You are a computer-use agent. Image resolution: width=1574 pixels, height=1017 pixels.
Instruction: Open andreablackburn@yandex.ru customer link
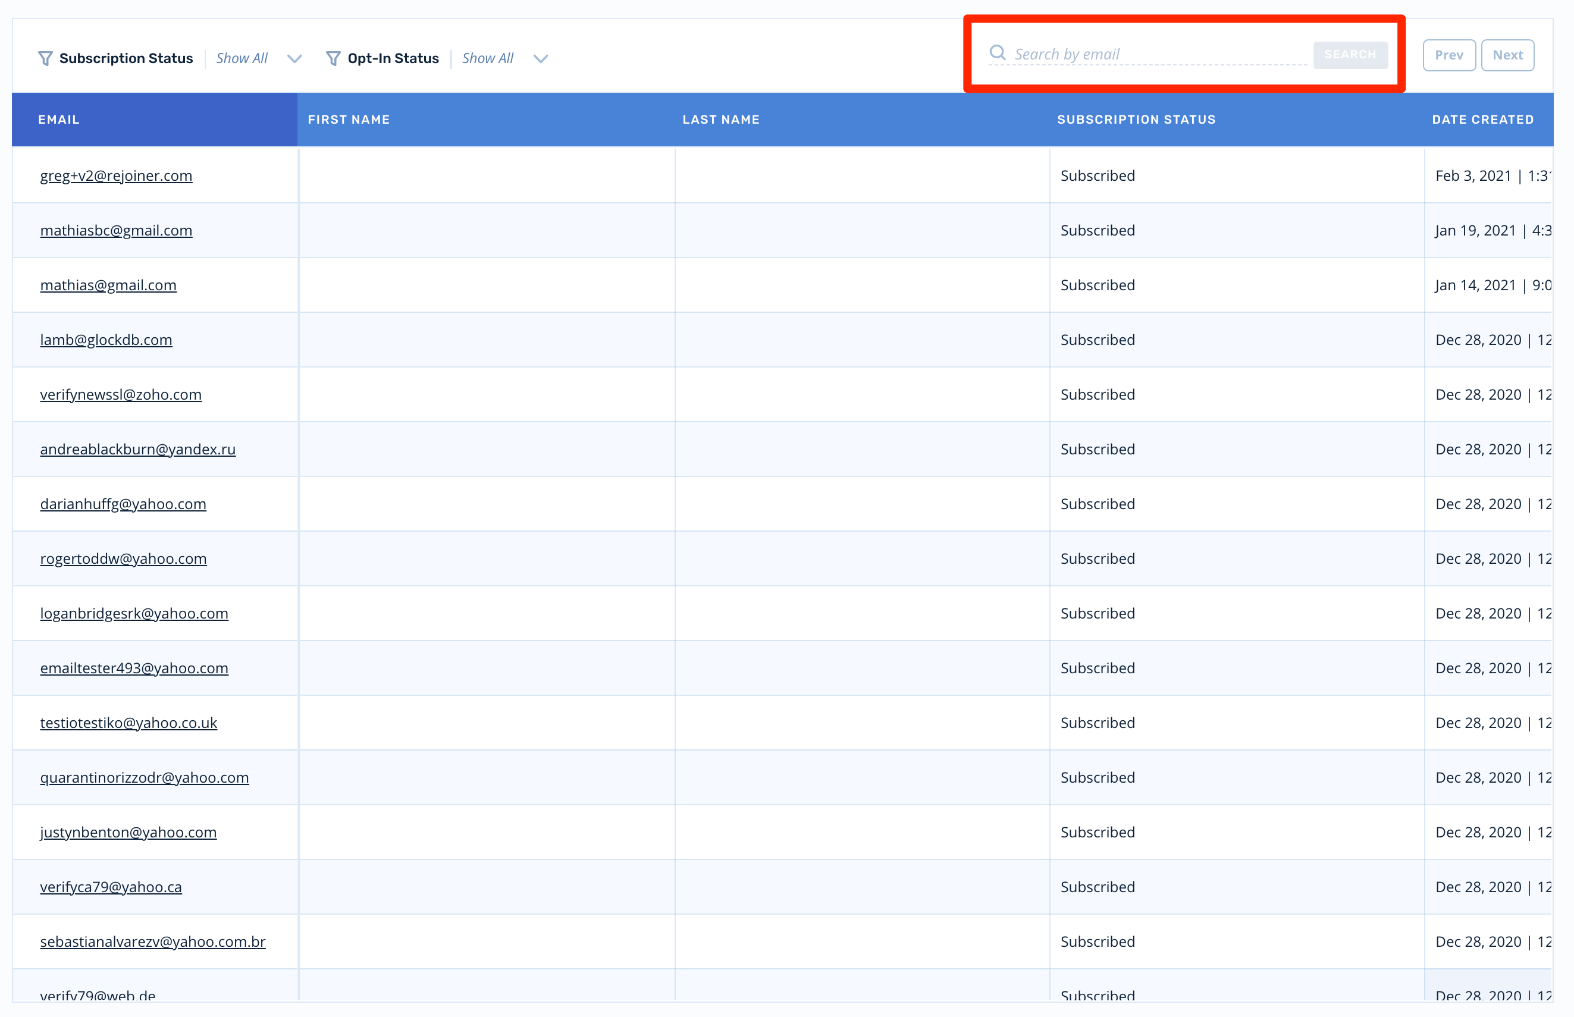[138, 450]
